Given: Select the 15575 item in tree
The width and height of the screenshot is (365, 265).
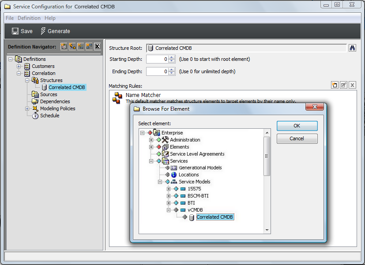Looking at the screenshot, I should click(194, 189).
